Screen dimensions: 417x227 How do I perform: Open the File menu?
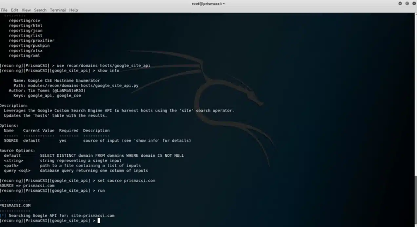(4, 10)
